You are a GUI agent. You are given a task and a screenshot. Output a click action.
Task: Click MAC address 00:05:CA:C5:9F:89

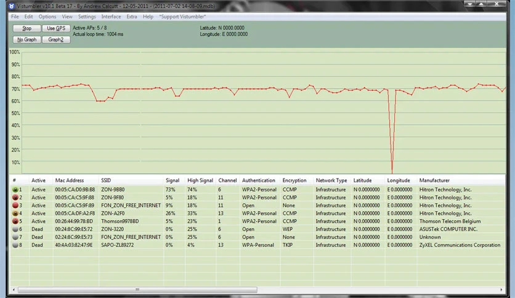(x=75, y=206)
